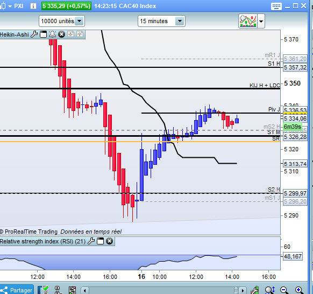Open Heikin-Ashi settings wrench
Screen dimensions: 313x294
34,34
